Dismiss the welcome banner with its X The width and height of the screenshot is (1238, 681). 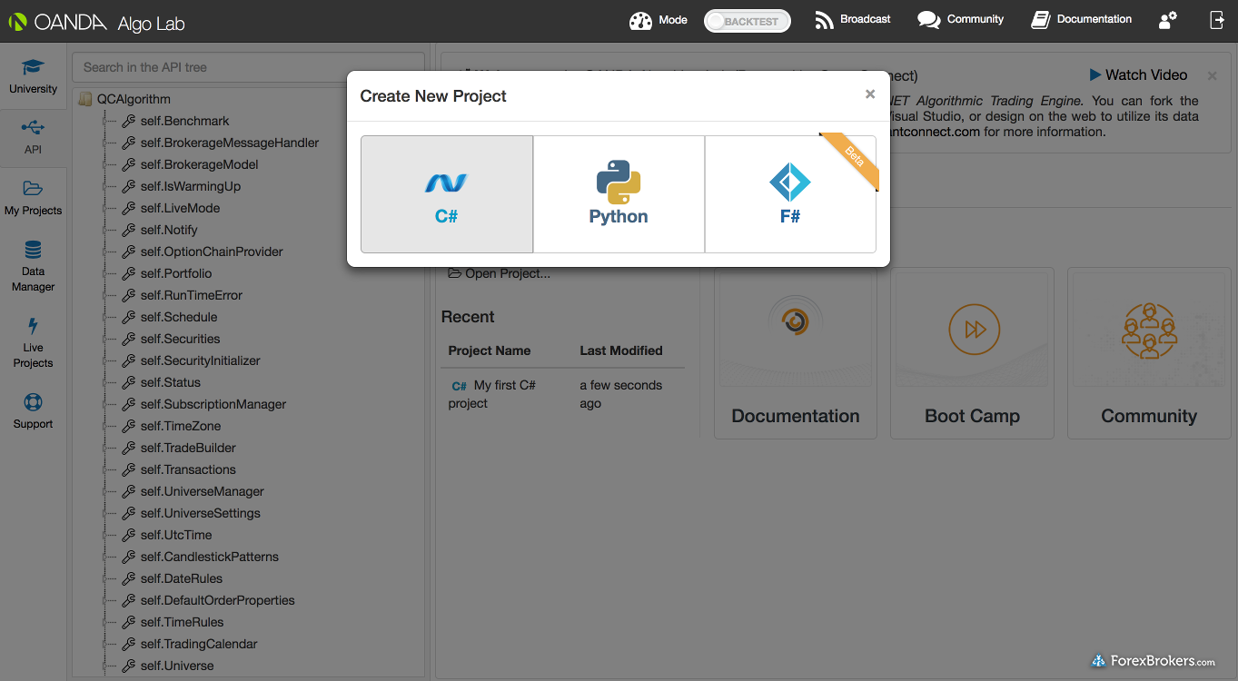(1212, 75)
